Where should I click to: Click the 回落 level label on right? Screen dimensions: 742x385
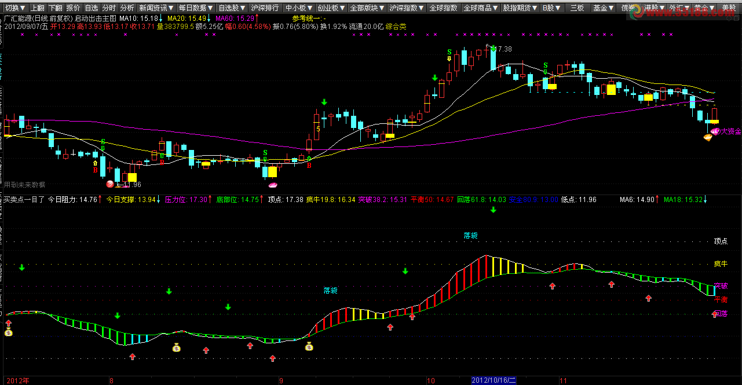(x=721, y=314)
